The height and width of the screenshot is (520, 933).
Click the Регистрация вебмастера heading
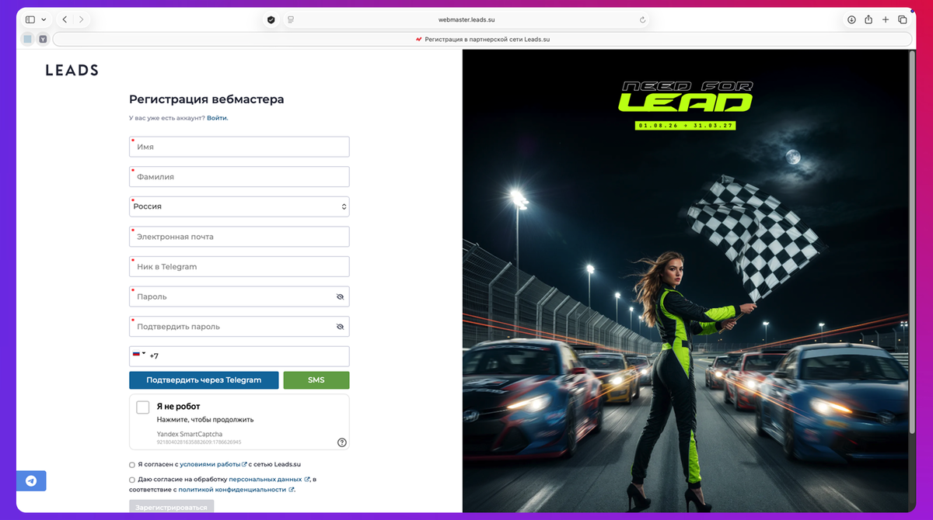click(x=207, y=99)
